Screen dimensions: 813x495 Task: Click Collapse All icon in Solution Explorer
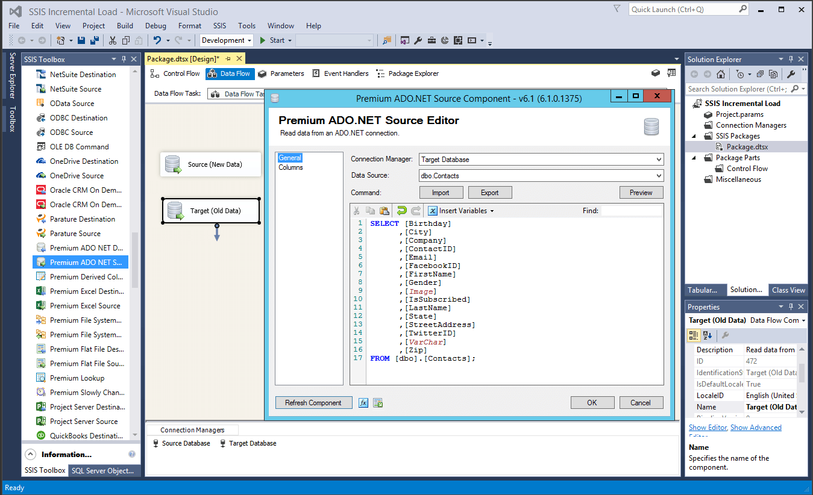(759, 74)
